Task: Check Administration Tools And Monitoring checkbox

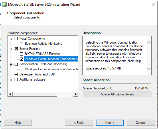Action: pos(16,64)
